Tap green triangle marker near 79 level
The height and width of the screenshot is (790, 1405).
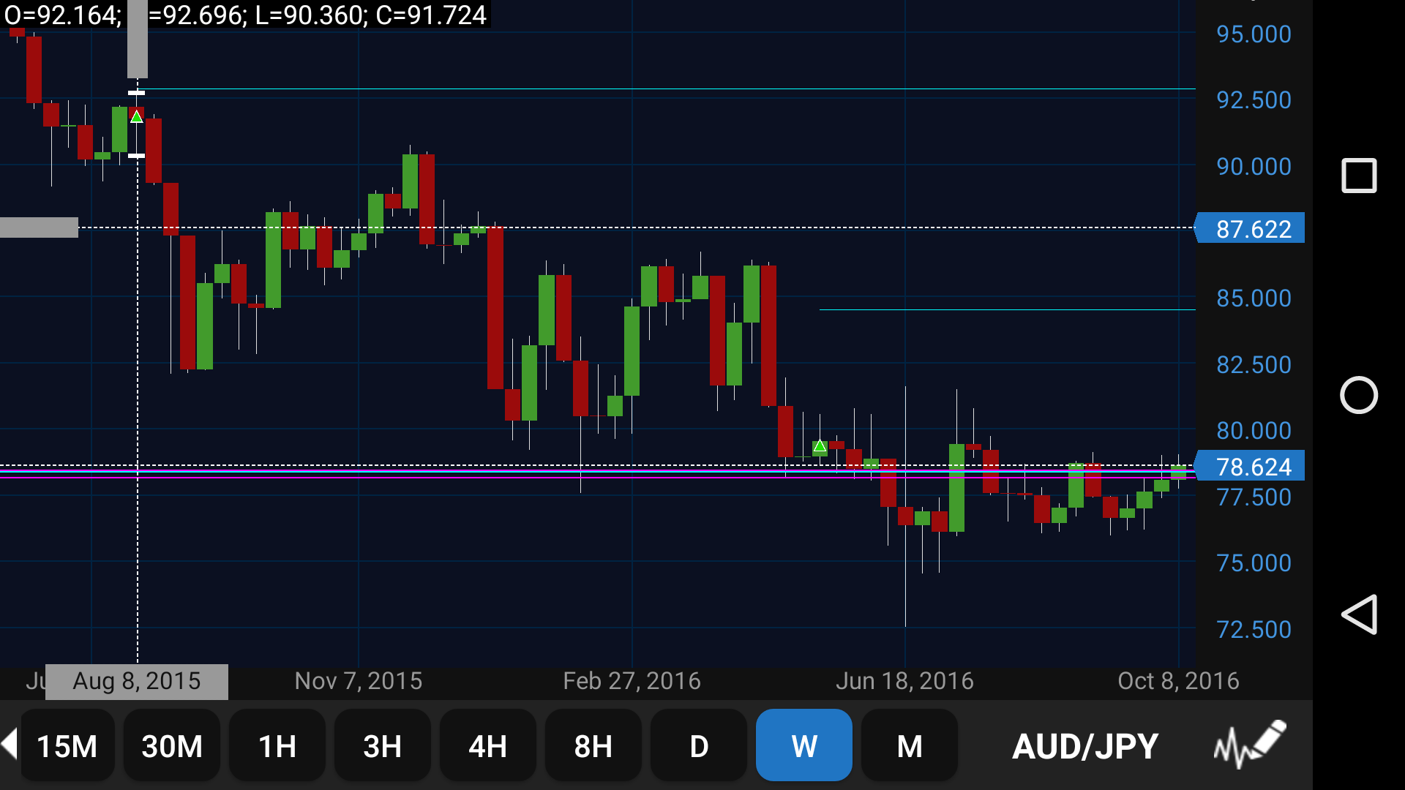[820, 445]
